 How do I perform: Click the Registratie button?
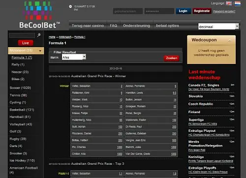pos(202,11)
